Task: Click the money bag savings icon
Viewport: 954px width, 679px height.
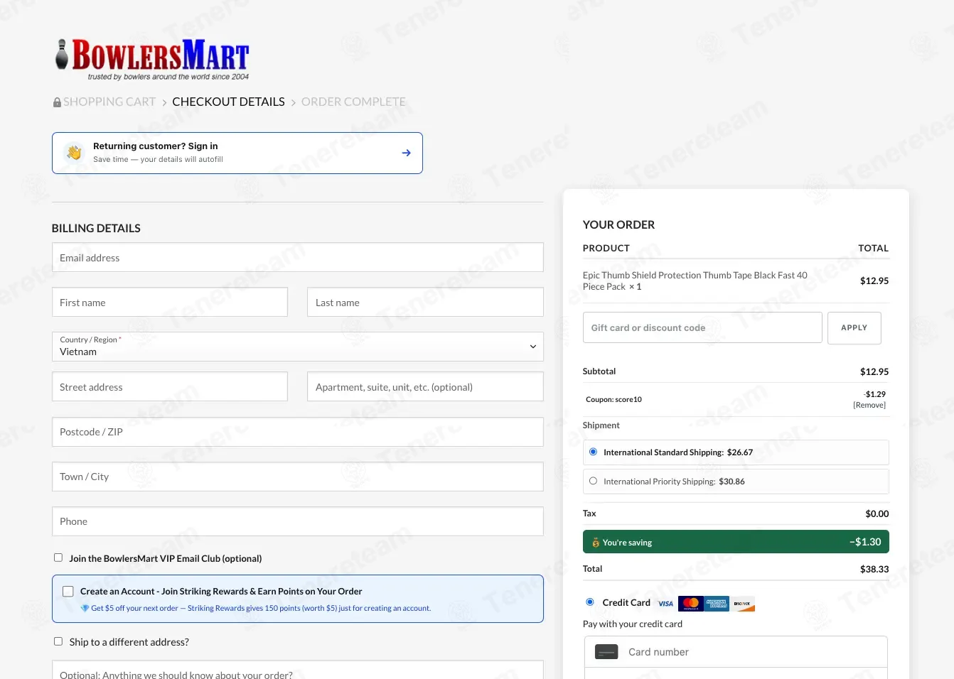Action: point(596,543)
